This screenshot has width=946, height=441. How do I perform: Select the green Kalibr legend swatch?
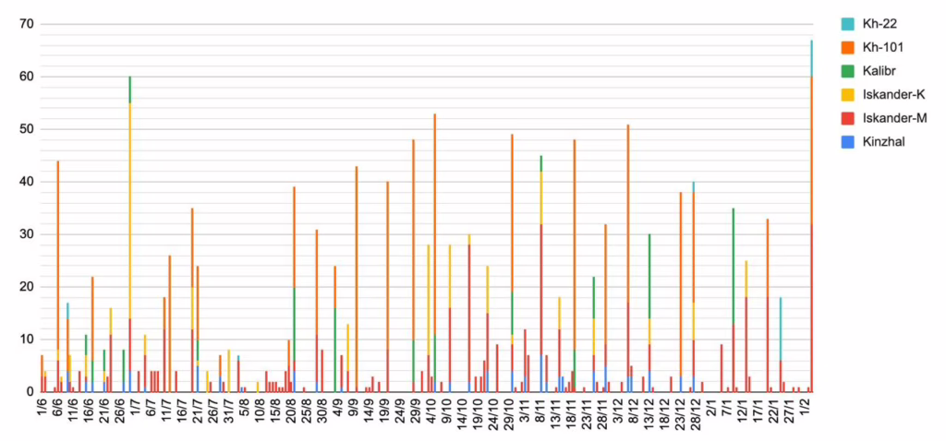coord(845,70)
